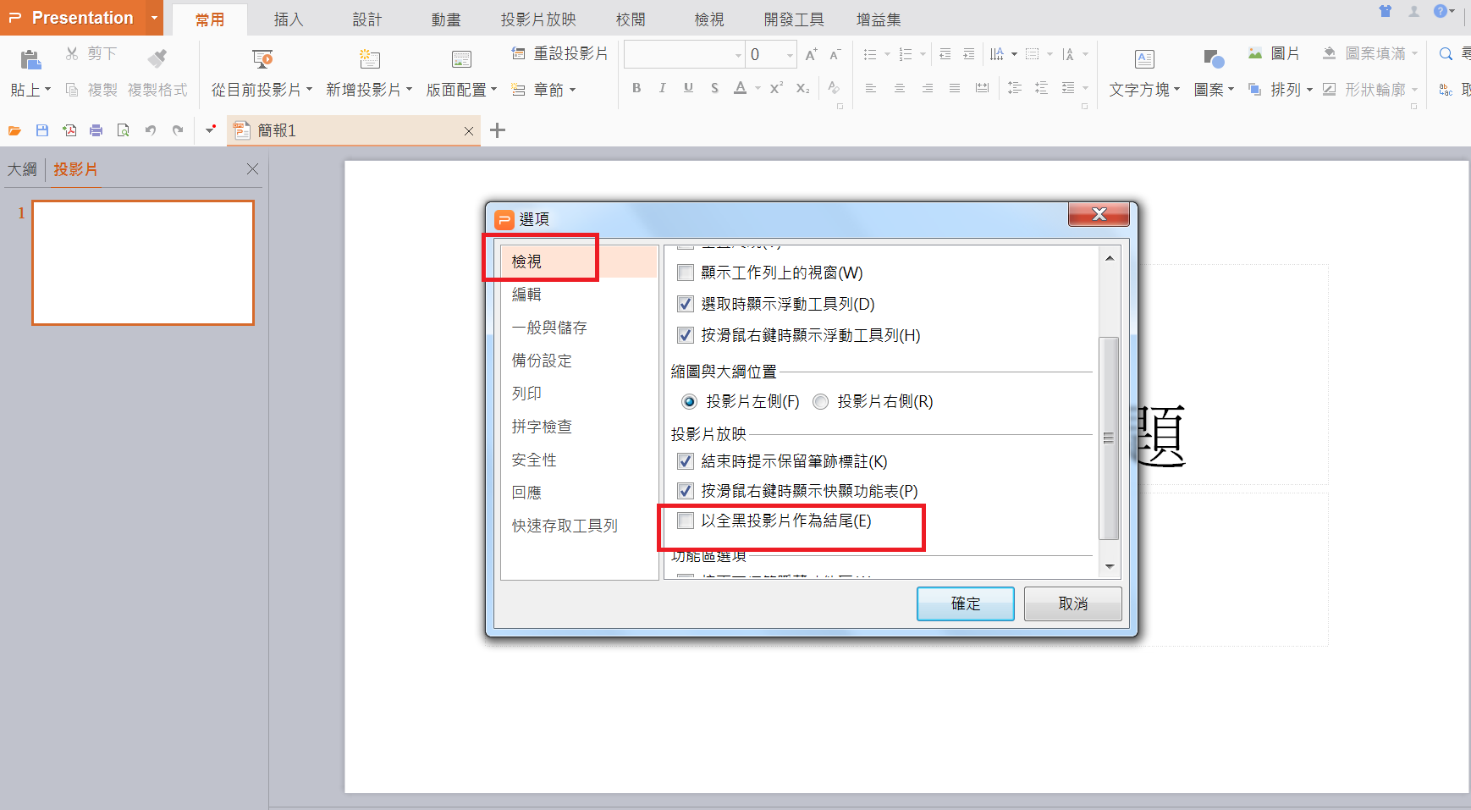
Task: Open the font size dropdown
Action: [790, 55]
